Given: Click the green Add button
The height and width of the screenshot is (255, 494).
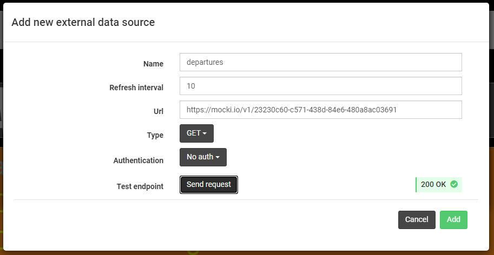Looking at the screenshot, I should coord(453,219).
